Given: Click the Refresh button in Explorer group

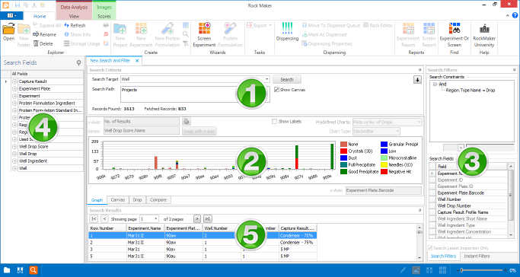Looking at the screenshot, I should pos(75,26).
